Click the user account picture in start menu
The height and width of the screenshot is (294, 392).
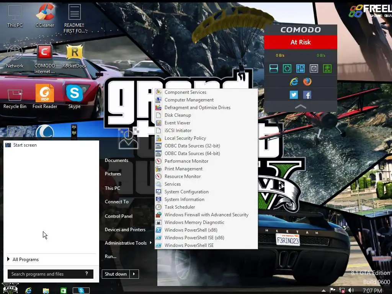tap(129, 139)
